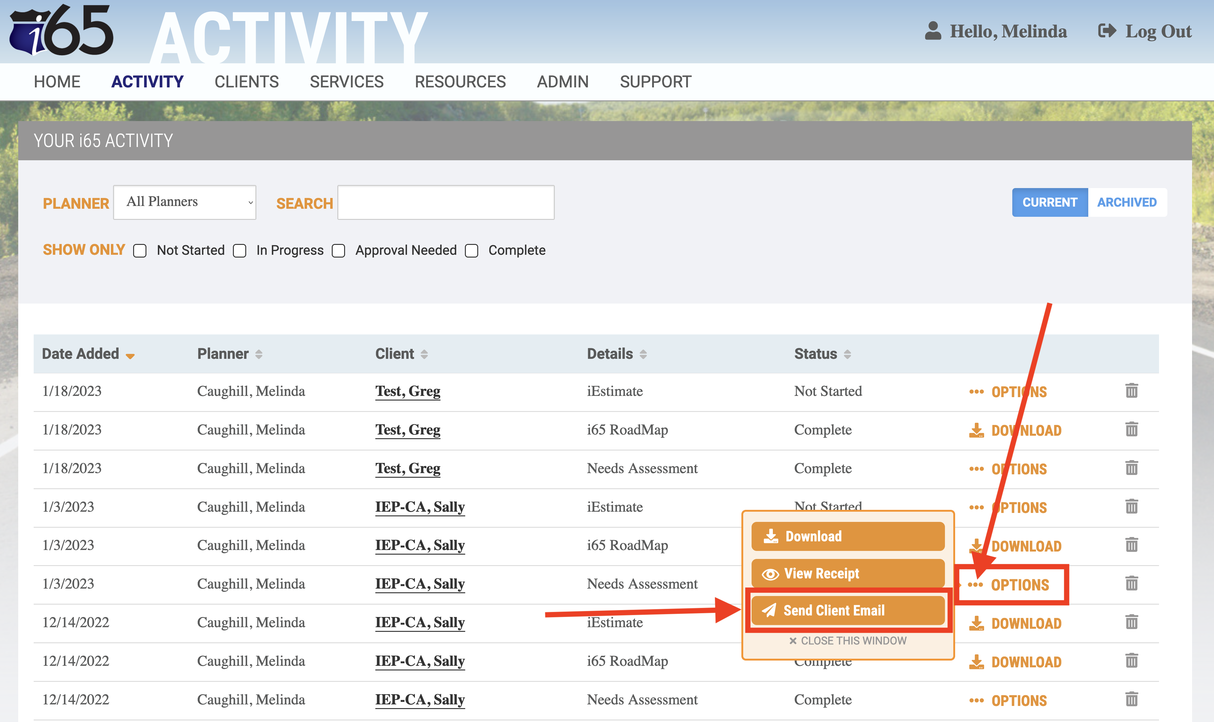1214x722 pixels.
Task: Close the options popup via Close This Window
Action: (848, 641)
